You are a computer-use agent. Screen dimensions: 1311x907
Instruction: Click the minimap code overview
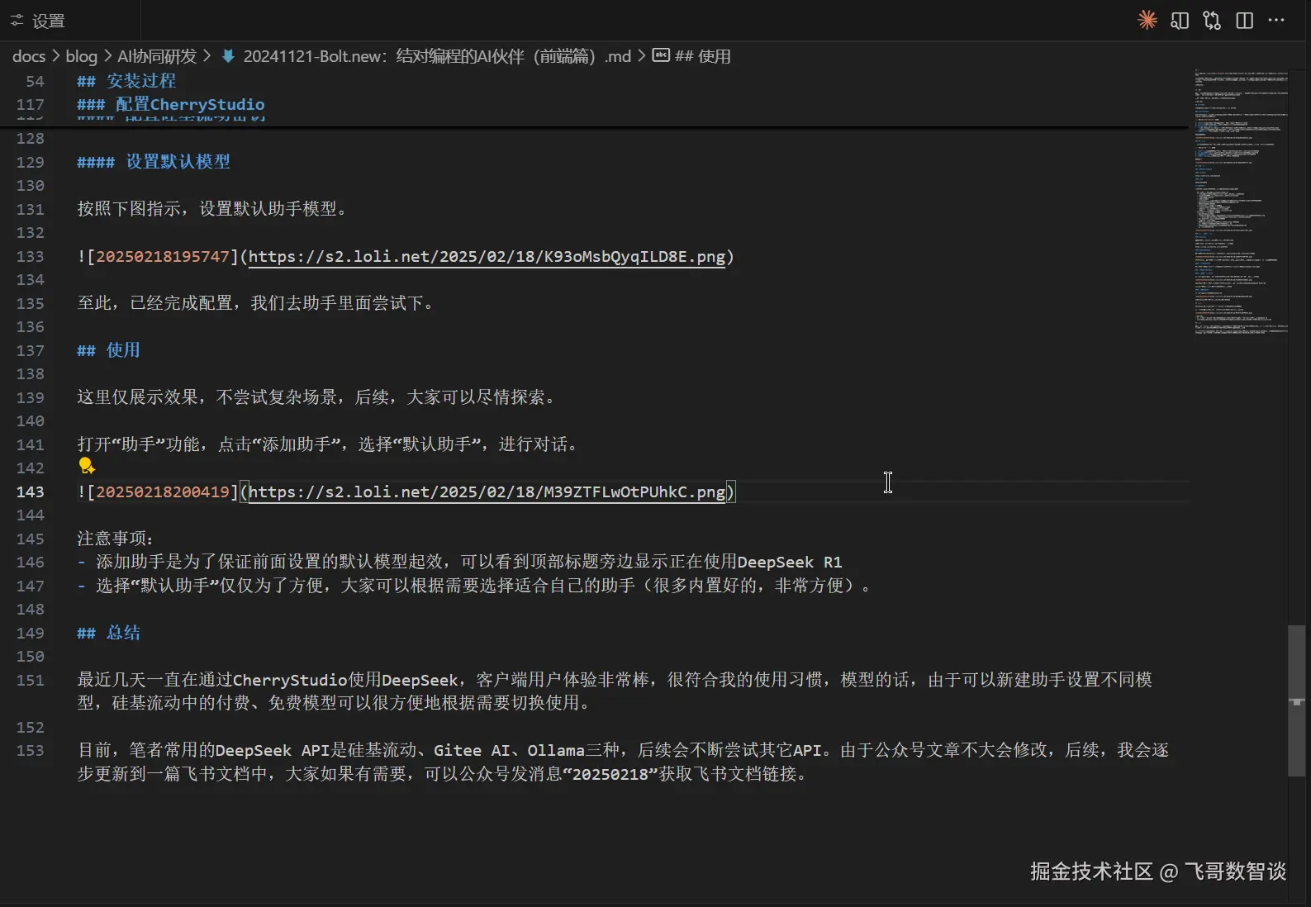(x=1240, y=202)
